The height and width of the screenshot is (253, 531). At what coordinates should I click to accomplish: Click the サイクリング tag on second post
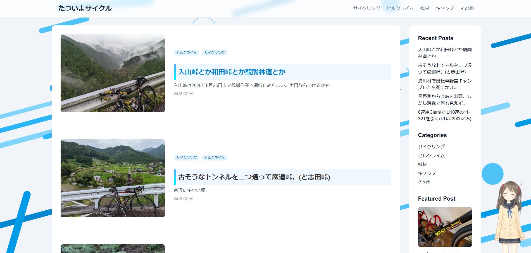pos(186,158)
